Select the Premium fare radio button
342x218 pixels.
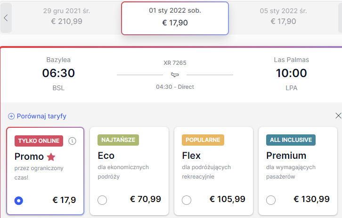click(271, 200)
